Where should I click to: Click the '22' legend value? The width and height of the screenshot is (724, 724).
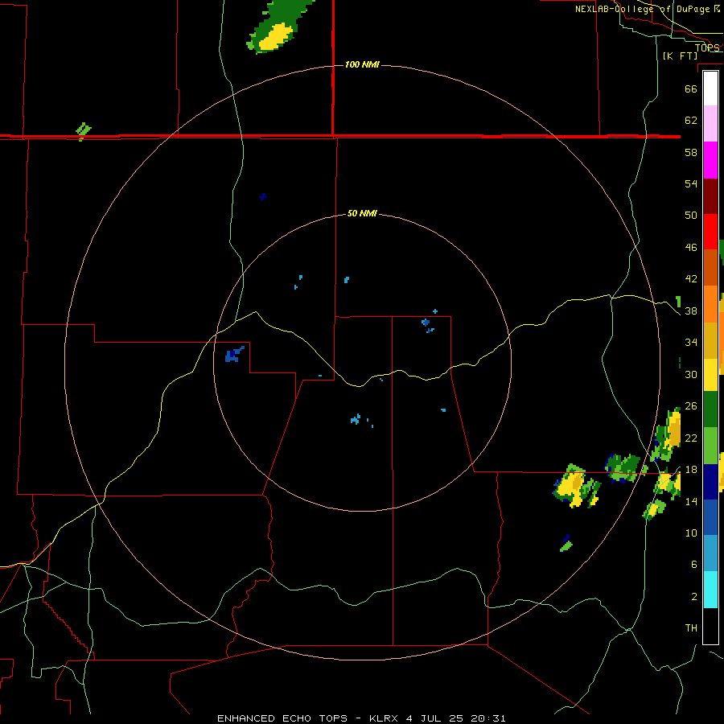[691, 438]
